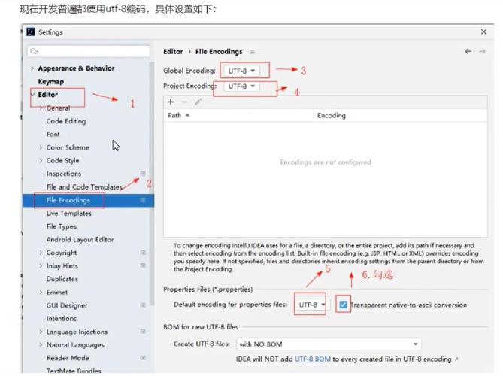This screenshot has width=503, height=376.
Task: Expand the Code Style chevron
Action: click(41, 160)
